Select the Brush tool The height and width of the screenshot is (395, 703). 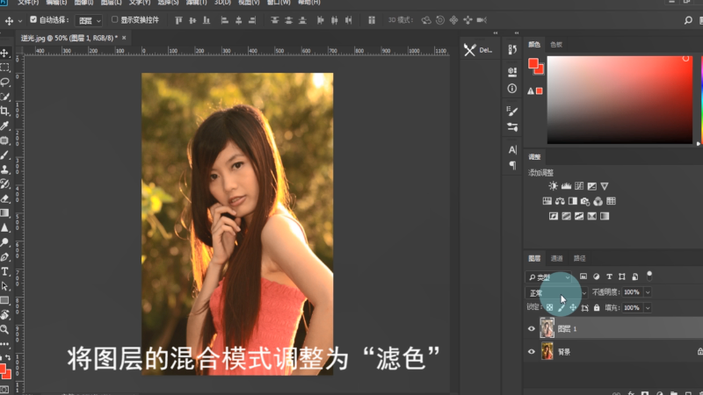[x=5, y=155]
